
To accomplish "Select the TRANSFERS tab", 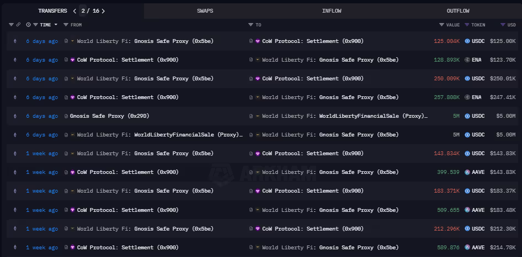I will tap(52, 11).
